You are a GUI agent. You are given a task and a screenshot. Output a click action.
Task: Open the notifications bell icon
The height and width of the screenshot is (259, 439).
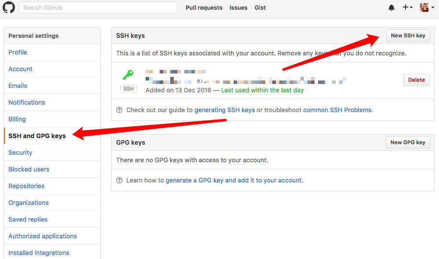(x=391, y=7)
